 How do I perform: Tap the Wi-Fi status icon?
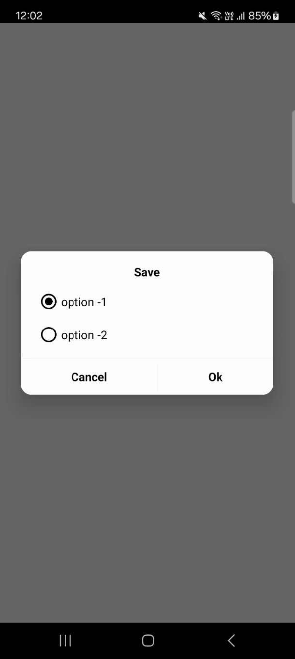[215, 15]
